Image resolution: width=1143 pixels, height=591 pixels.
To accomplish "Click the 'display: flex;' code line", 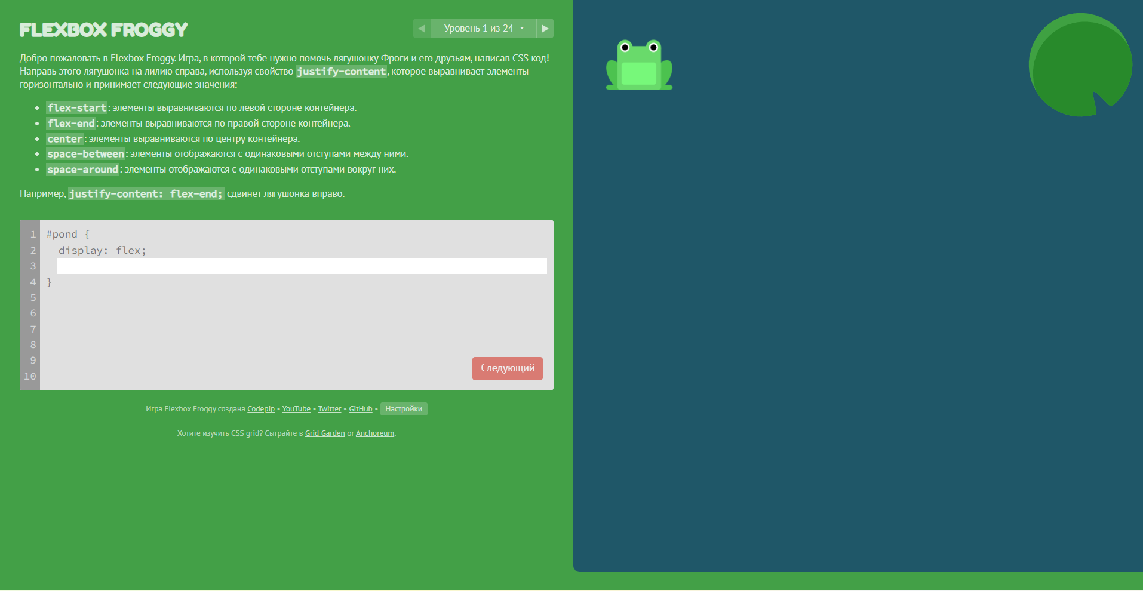I will coord(102,251).
